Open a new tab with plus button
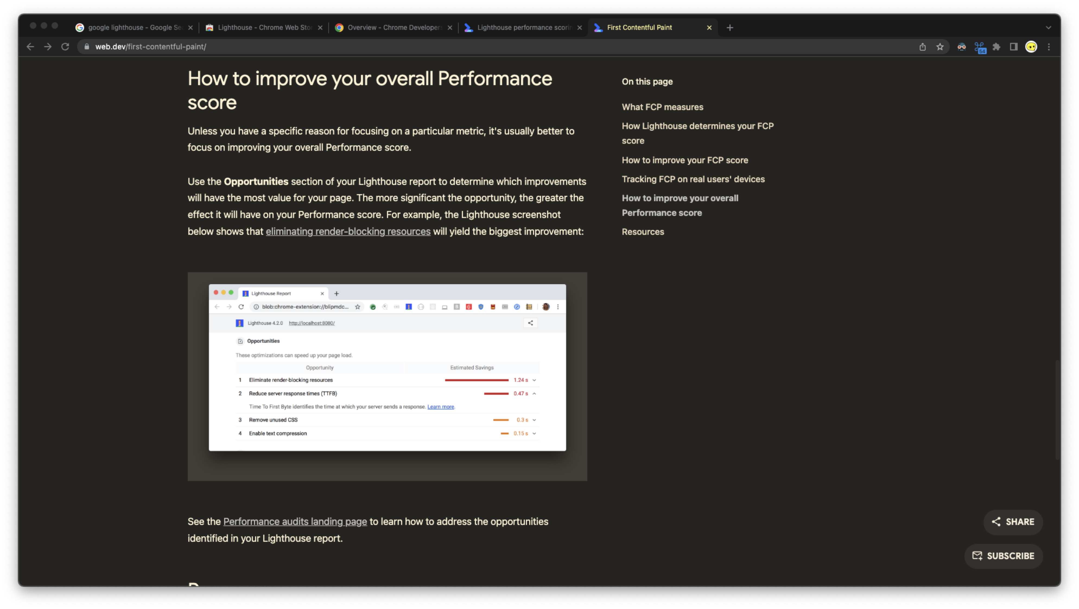This screenshot has width=1079, height=609. click(730, 28)
